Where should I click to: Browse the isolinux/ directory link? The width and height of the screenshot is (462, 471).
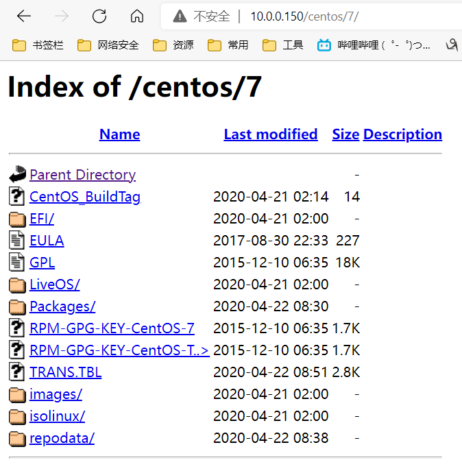57,416
